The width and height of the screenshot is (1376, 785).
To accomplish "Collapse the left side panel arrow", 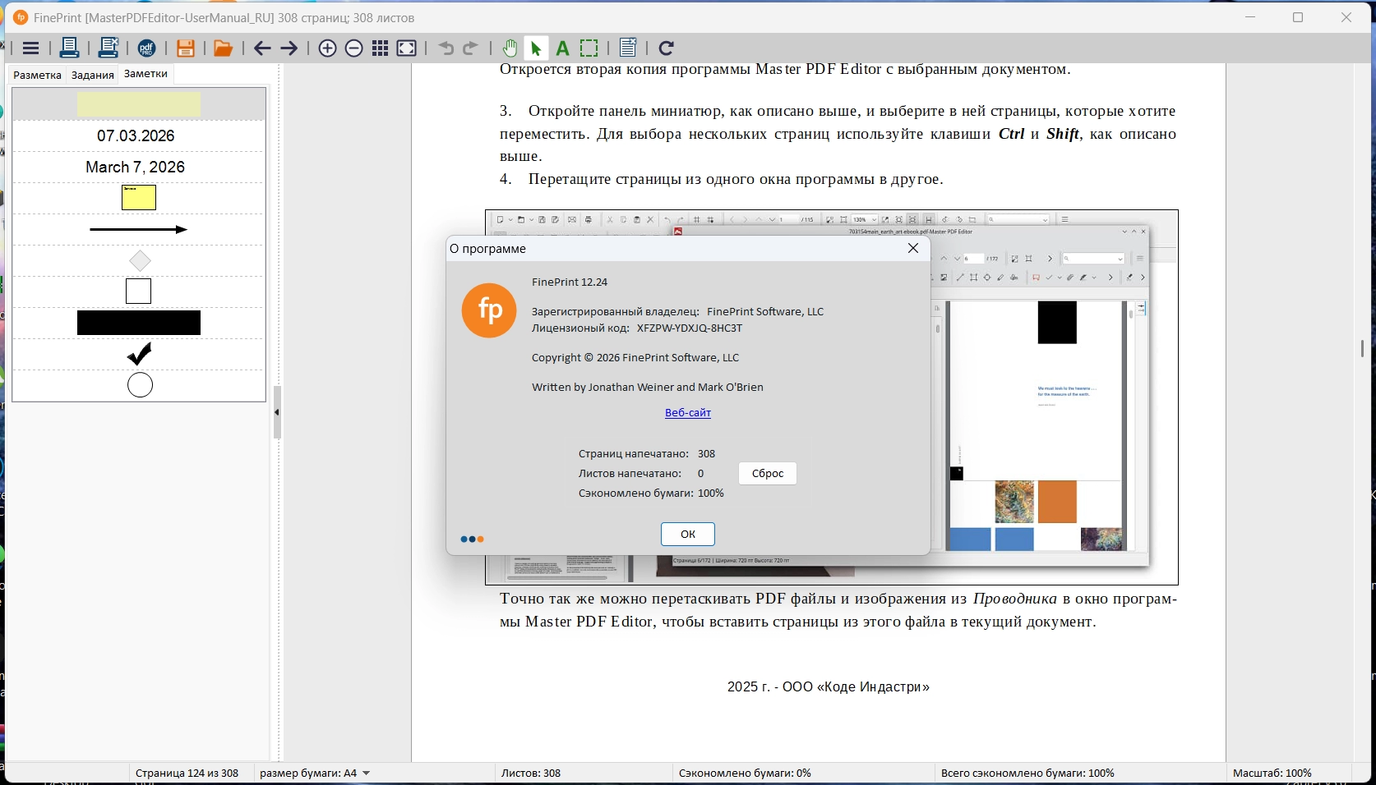I will (277, 412).
